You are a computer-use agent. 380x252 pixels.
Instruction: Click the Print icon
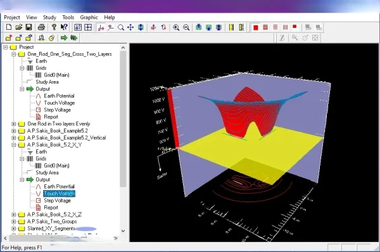41,27
